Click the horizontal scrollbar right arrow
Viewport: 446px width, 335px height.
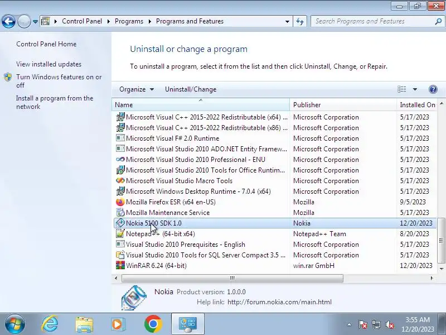point(432,278)
